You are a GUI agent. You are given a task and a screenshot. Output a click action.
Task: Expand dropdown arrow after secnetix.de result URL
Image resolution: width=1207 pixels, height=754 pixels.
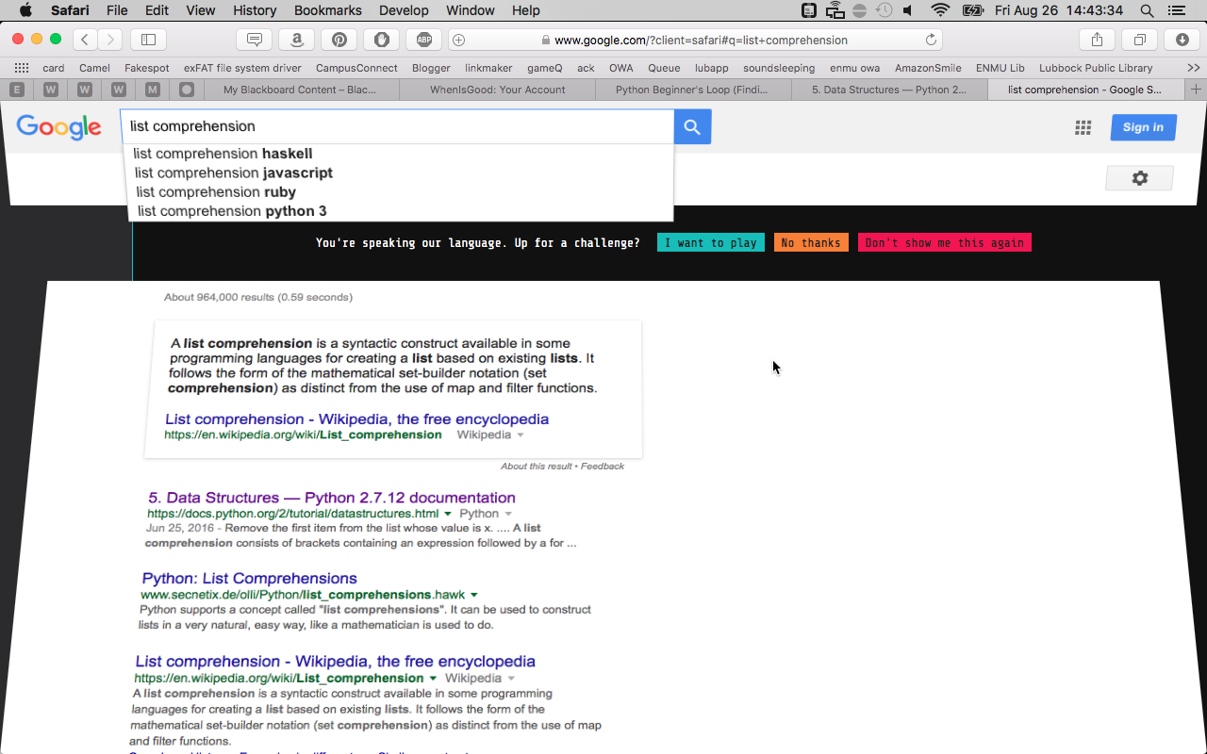coord(474,595)
